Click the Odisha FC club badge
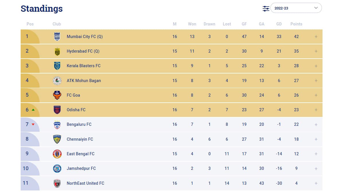Viewport: 344px width, 193px height. pyautogui.click(x=57, y=110)
